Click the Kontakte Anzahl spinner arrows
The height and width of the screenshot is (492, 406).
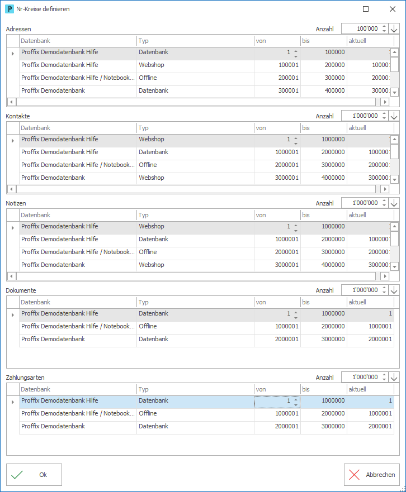(x=384, y=116)
